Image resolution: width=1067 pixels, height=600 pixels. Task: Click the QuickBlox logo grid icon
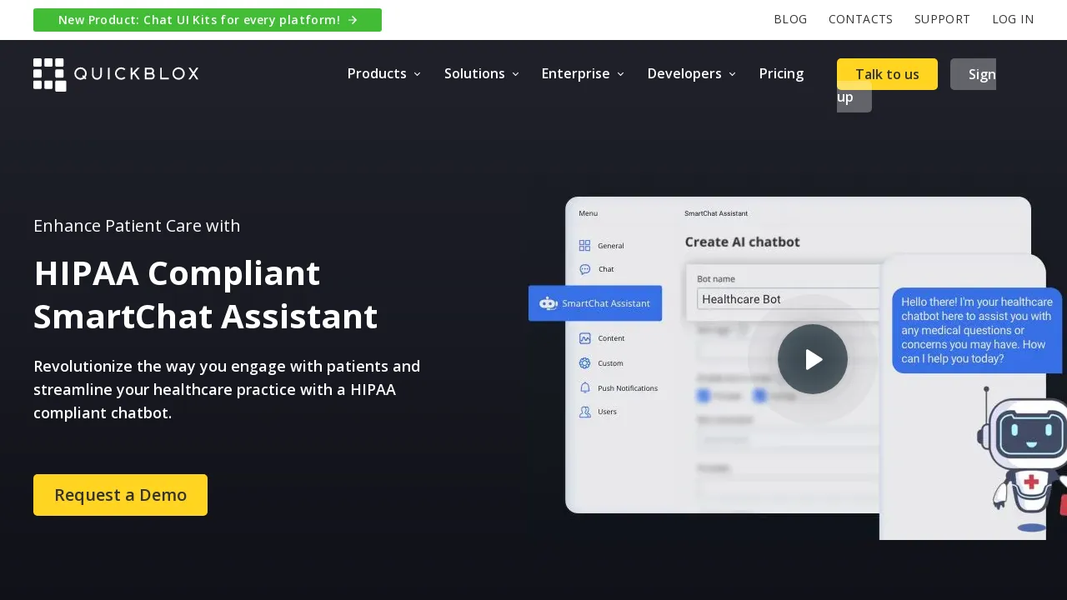(x=49, y=75)
